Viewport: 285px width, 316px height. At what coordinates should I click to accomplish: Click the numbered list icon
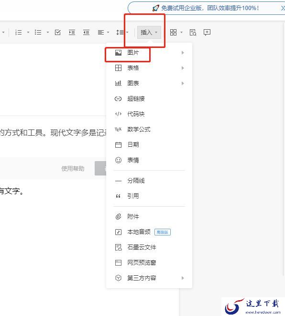coord(19,32)
